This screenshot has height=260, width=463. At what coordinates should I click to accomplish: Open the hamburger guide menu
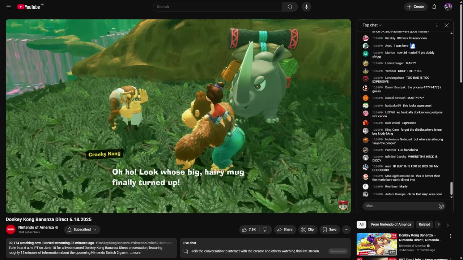click(9, 7)
